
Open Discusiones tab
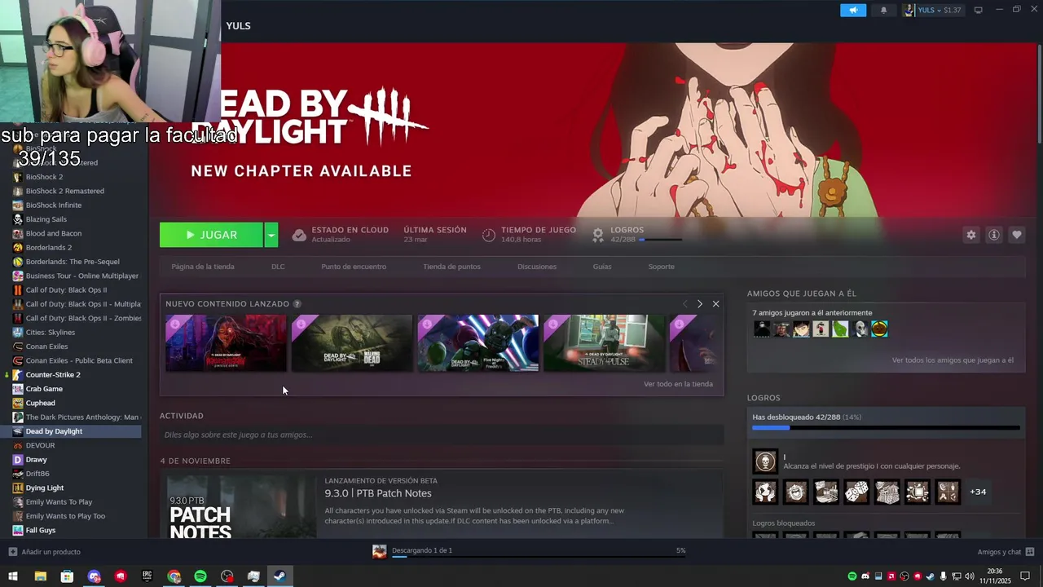tap(537, 267)
